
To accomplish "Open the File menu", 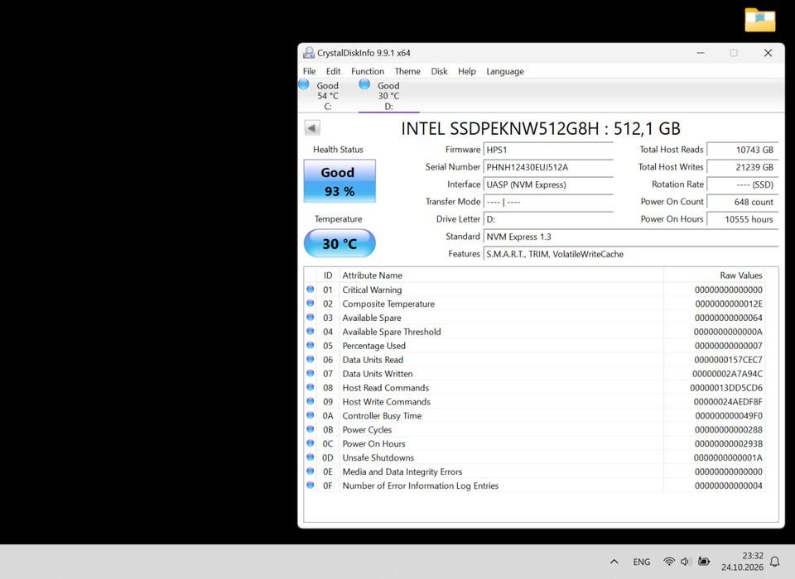I will pyautogui.click(x=309, y=71).
